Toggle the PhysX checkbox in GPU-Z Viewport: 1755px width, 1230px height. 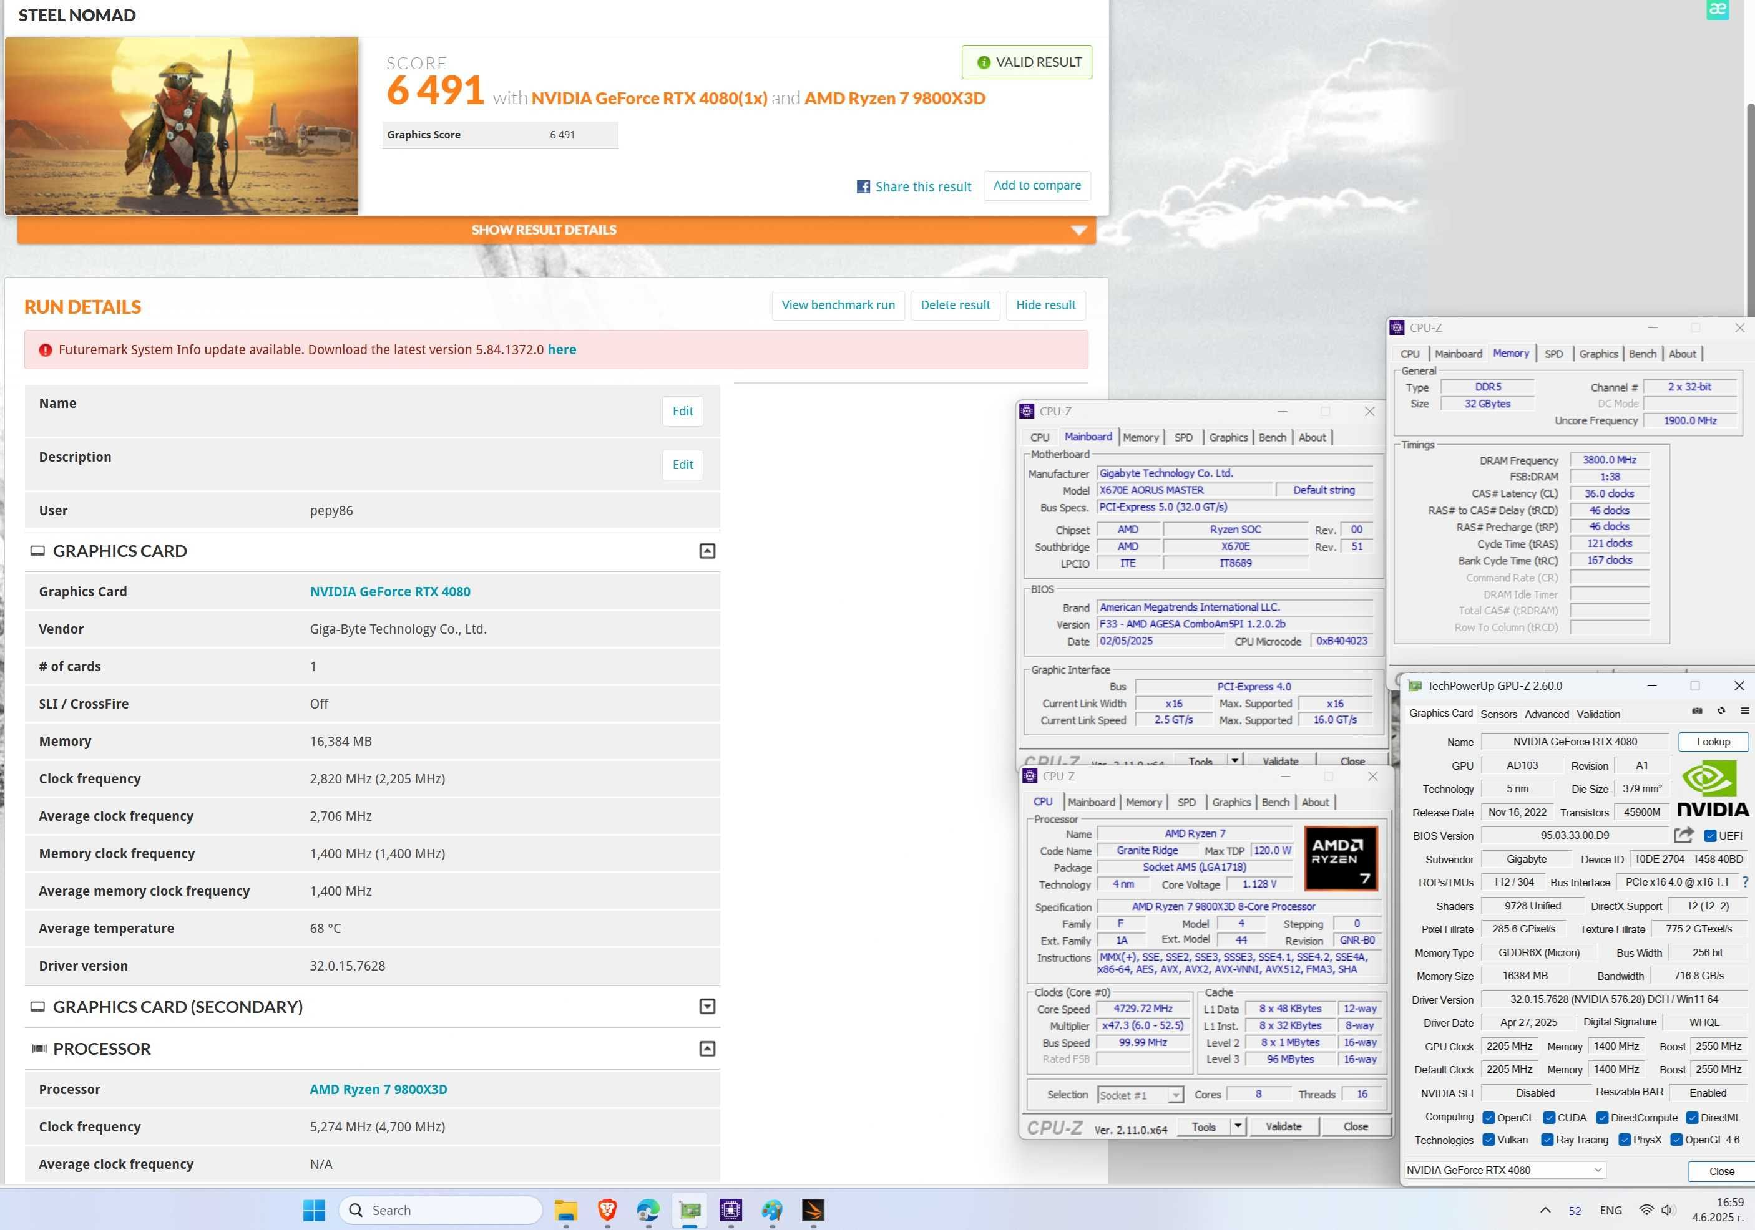(1625, 1140)
